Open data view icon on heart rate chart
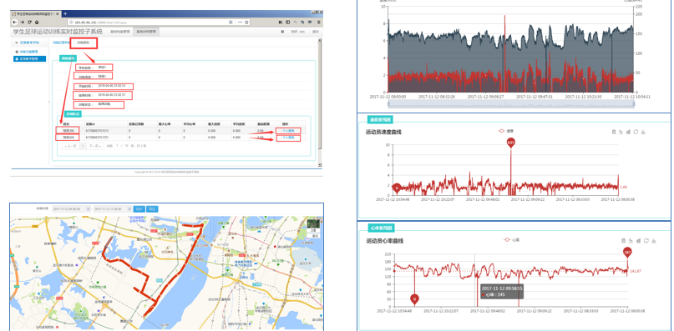The height and width of the screenshot is (331, 674). tap(624, 240)
